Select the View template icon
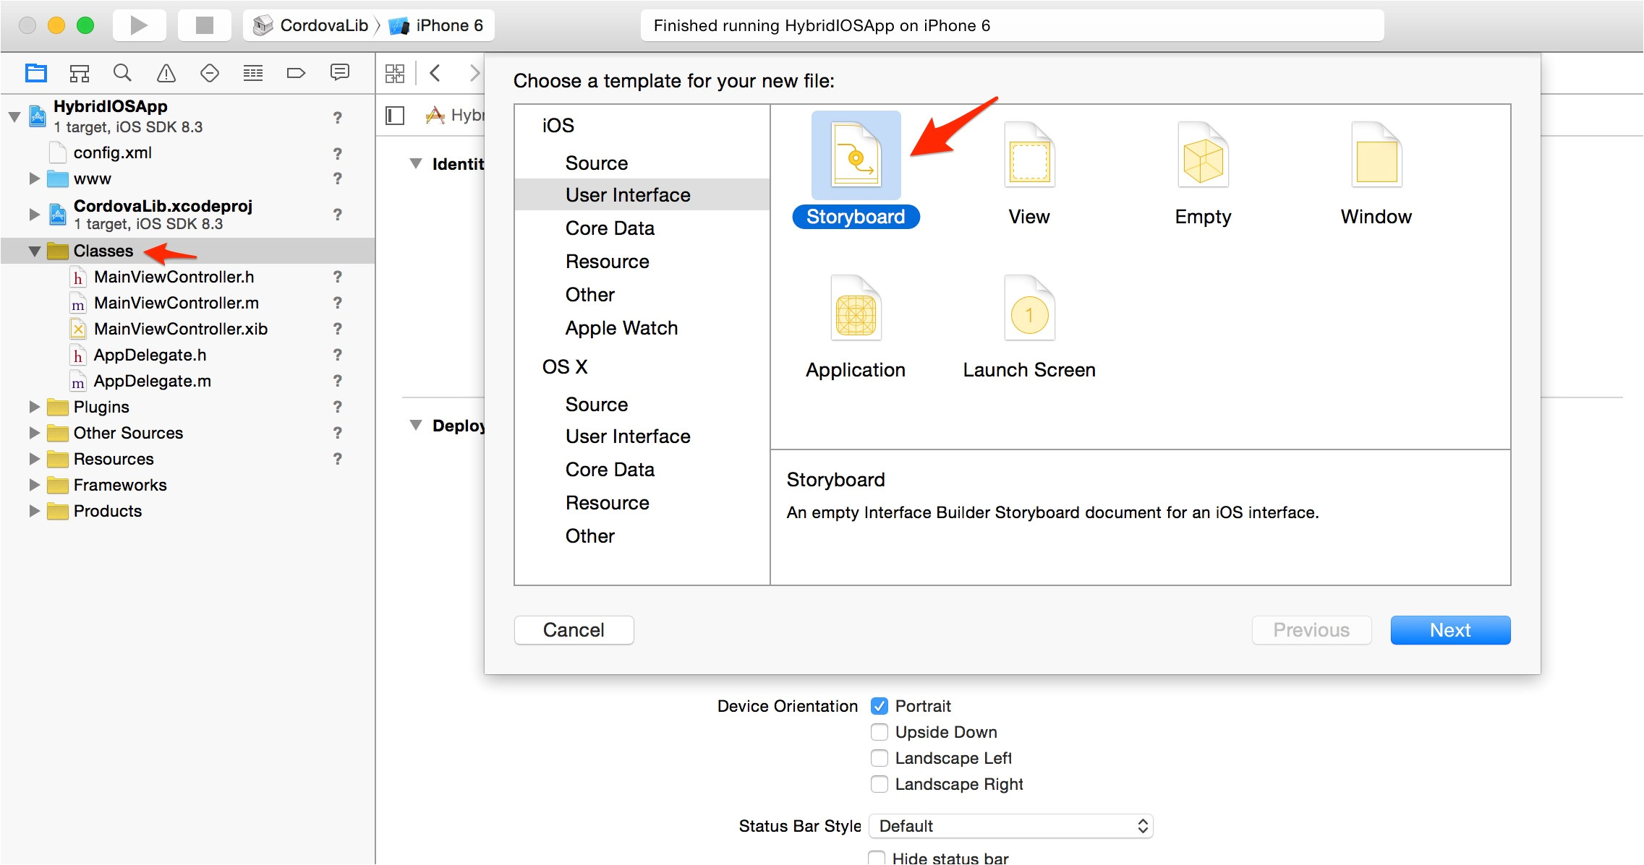The height and width of the screenshot is (865, 1644). 1029,155
